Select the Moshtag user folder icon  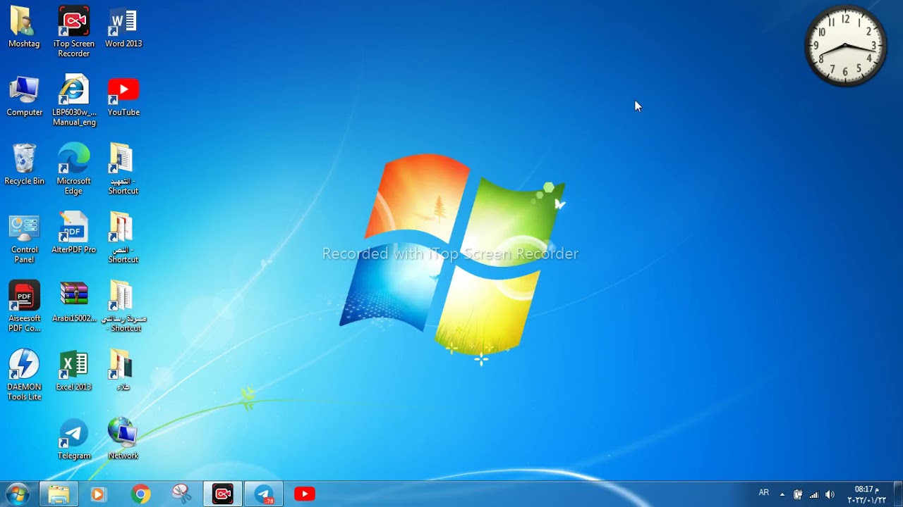[x=24, y=27]
